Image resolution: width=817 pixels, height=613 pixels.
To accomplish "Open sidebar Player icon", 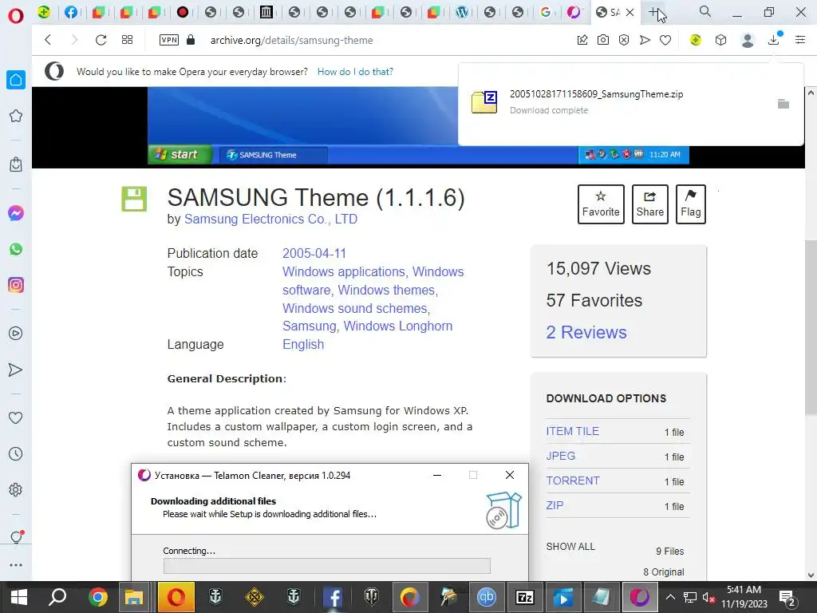I will tap(16, 333).
